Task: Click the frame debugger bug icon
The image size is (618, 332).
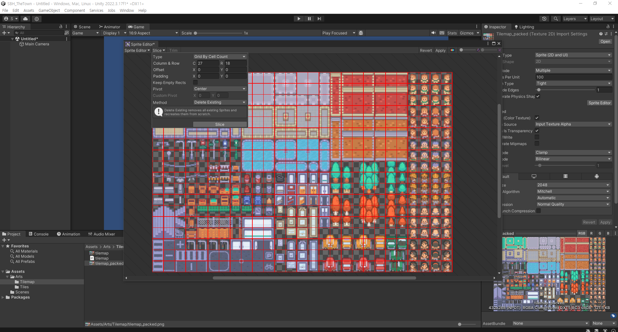Action: point(361,33)
